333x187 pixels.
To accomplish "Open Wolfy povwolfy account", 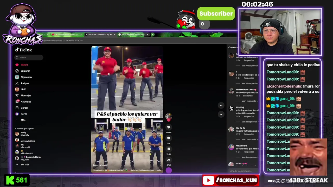I will pyautogui.click(x=23, y=134).
